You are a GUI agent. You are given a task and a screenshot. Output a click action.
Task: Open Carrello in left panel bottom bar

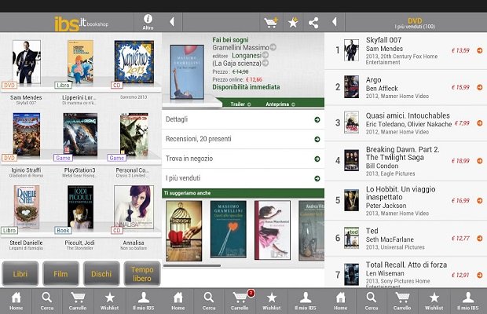pyautogui.click(x=78, y=301)
